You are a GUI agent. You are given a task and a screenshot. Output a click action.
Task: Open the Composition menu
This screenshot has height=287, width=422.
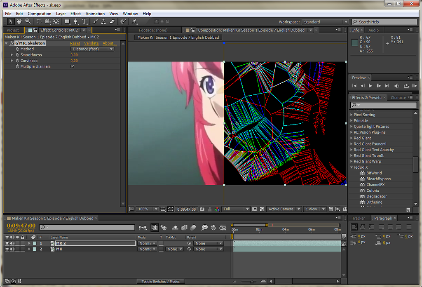(x=40, y=14)
